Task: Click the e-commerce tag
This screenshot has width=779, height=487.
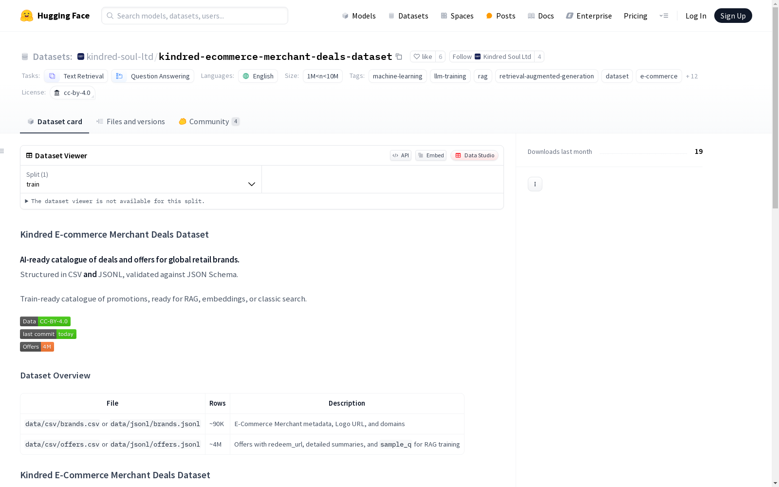Action: [x=659, y=76]
